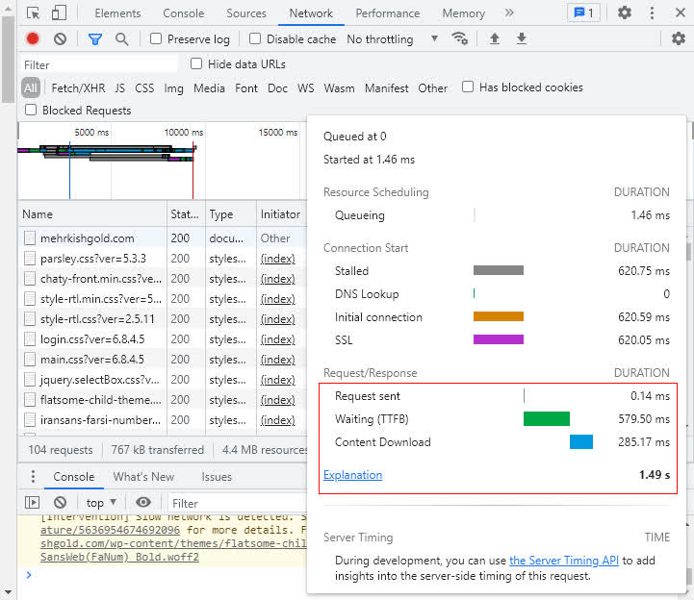Open Network panel settings gear
The width and height of the screenshot is (694, 600).
pyautogui.click(x=679, y=38)
